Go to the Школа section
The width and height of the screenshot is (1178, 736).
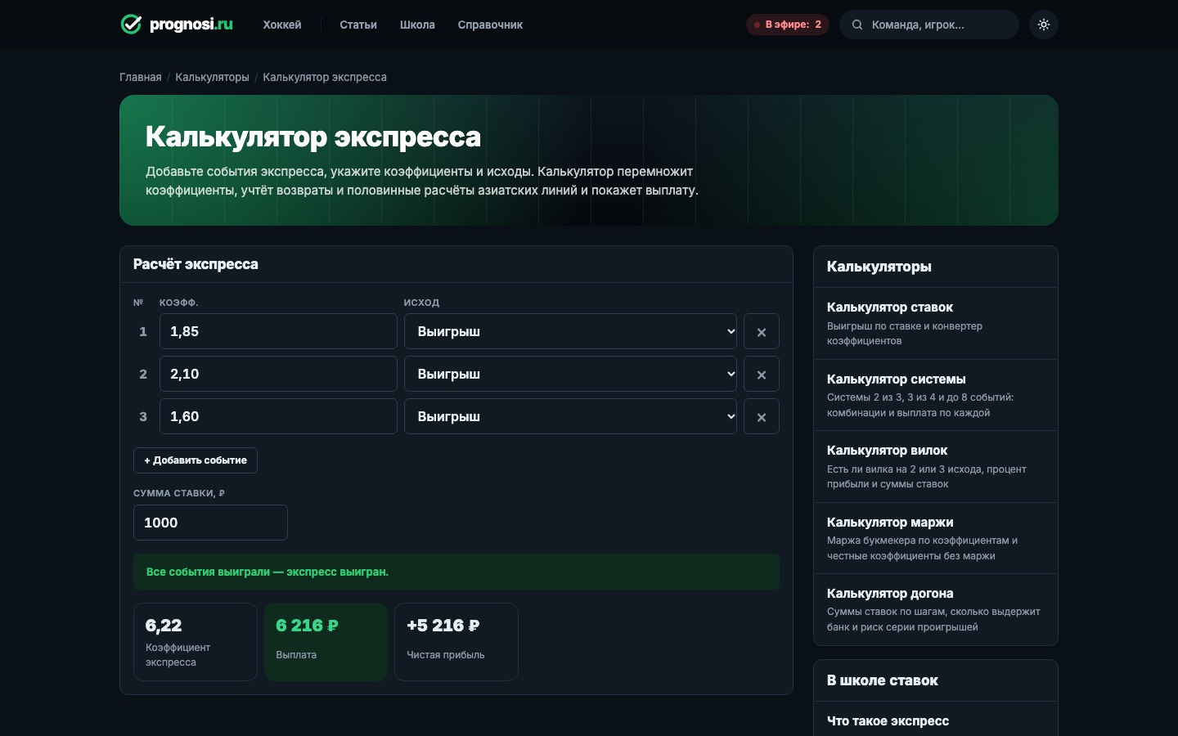coord(417,25)
